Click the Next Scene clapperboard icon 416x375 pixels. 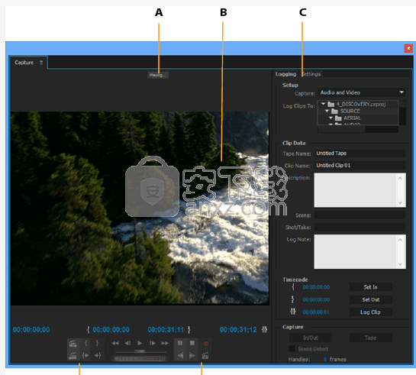click(x=73, y=344)
